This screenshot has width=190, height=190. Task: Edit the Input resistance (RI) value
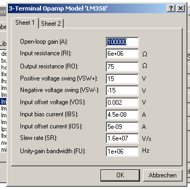point(122,54)
